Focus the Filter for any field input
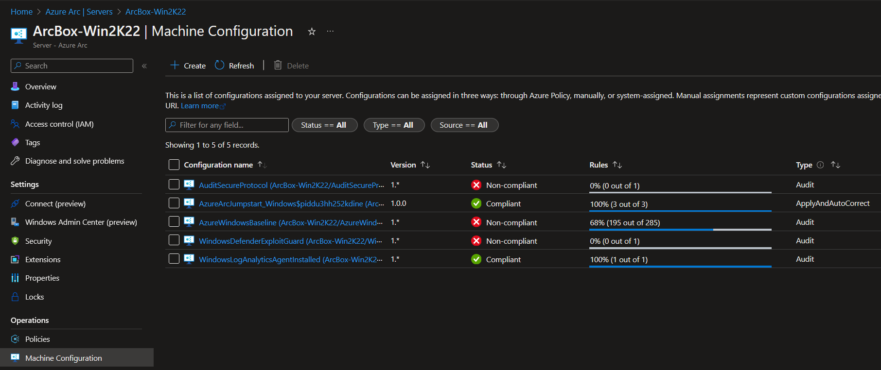The width and height of the screenshot is (881, 370). point(227,125)
